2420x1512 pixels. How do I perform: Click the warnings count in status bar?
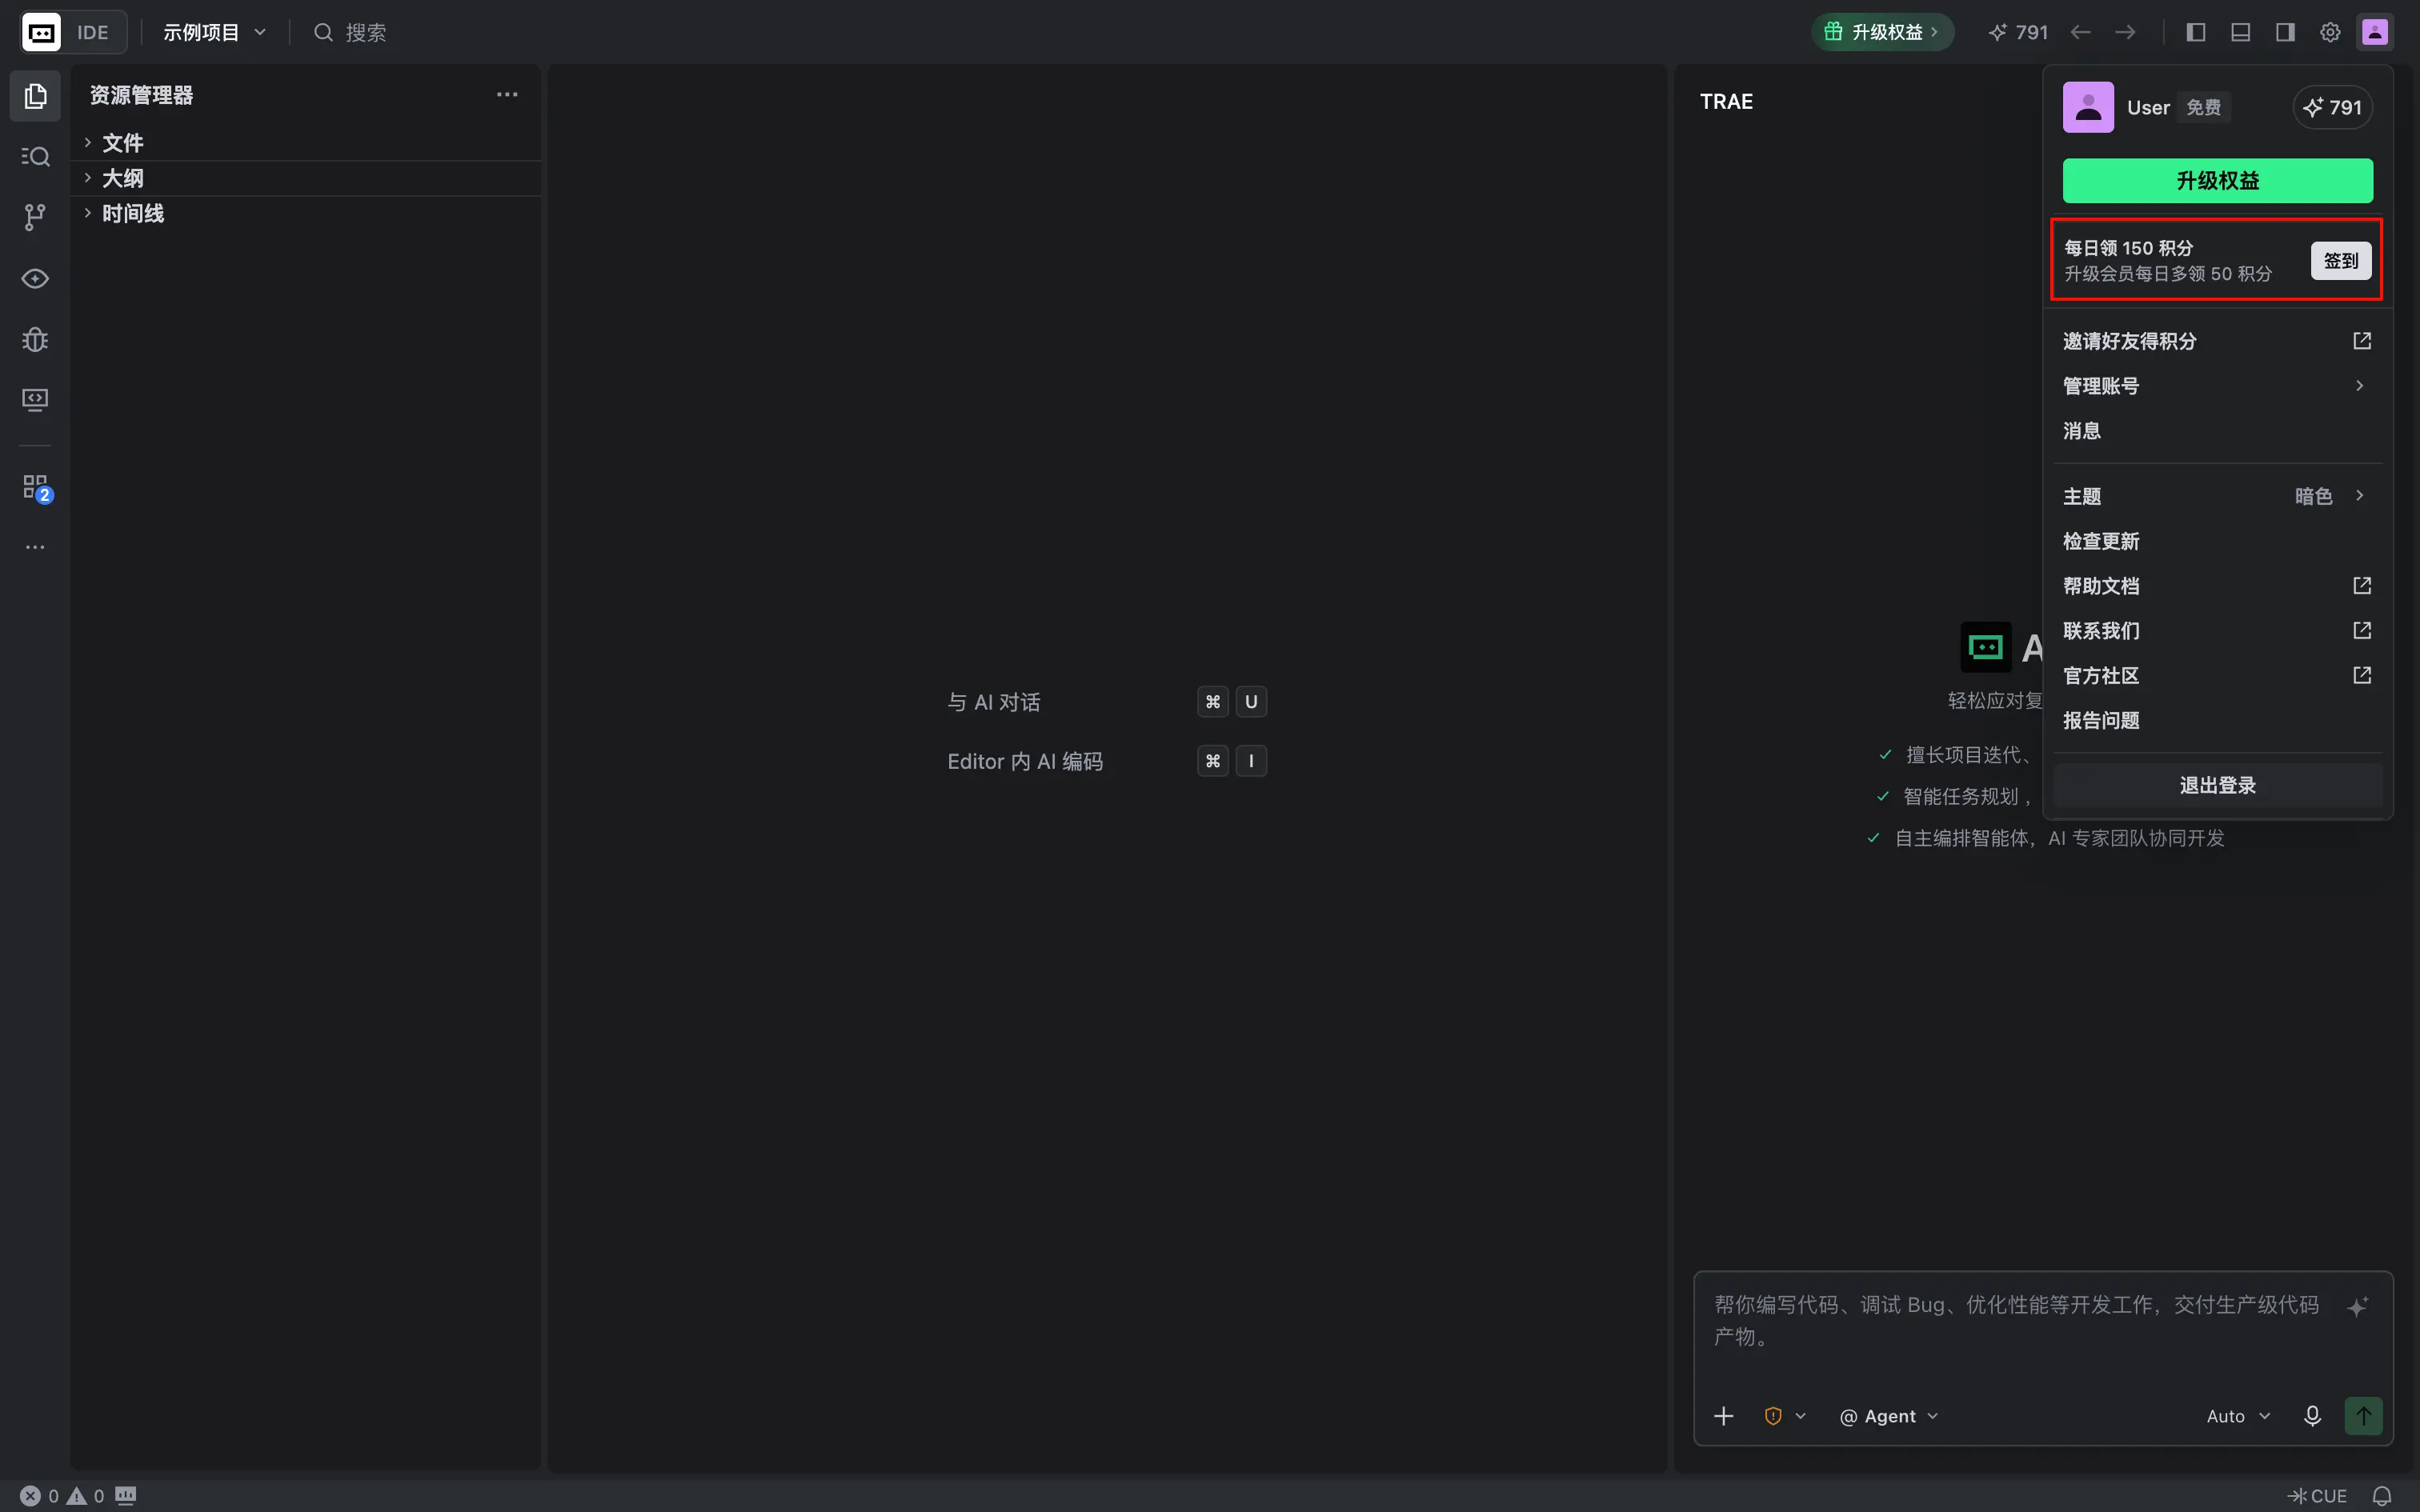click(x=86, y=1496)
